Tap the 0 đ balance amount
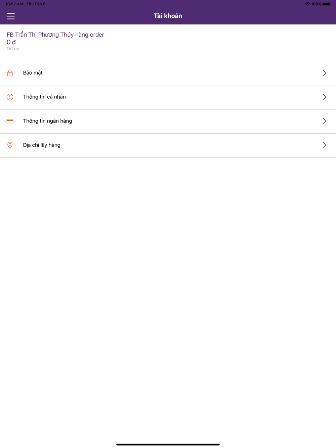The image size is (336, 448). (x=11, y=42)
